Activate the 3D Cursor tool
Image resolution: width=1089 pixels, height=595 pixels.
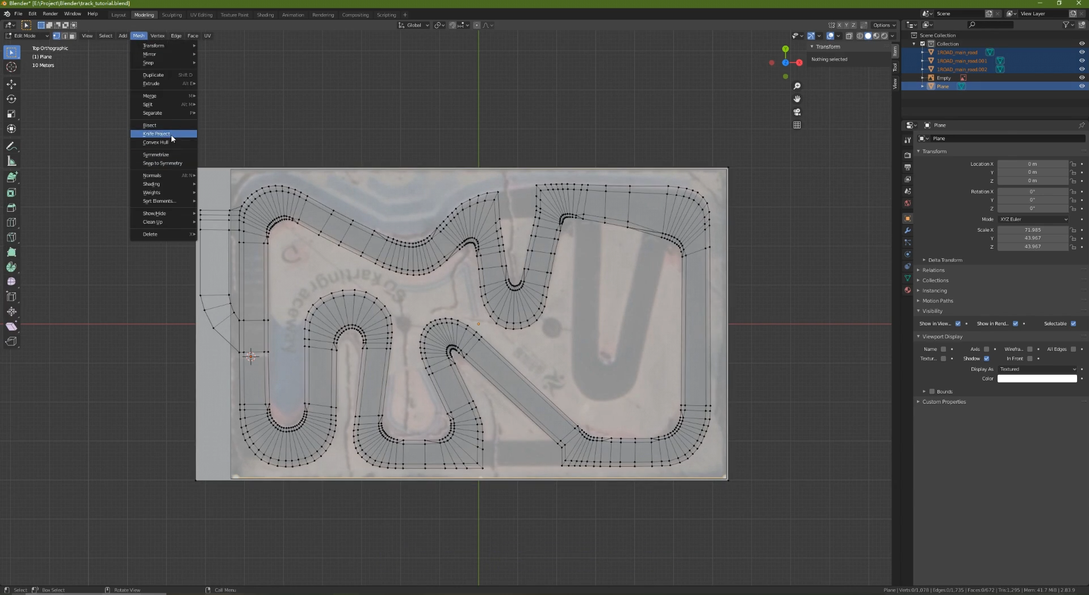11,67
